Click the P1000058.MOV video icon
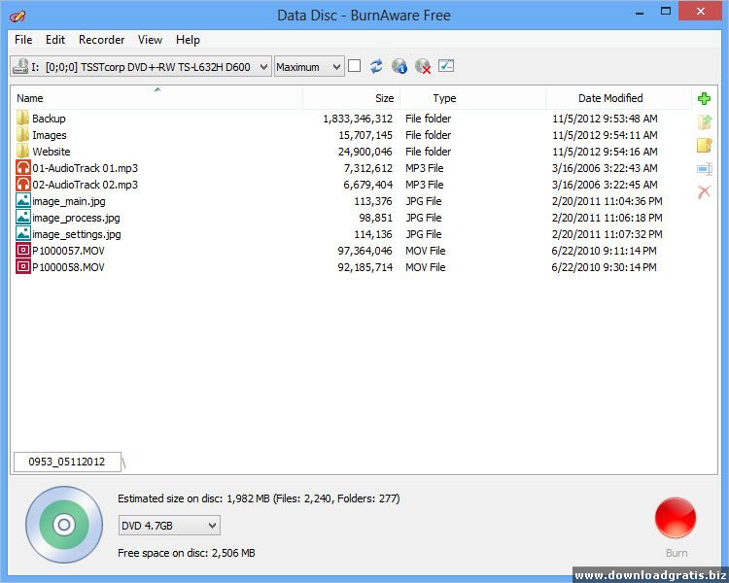 [22, 267]
